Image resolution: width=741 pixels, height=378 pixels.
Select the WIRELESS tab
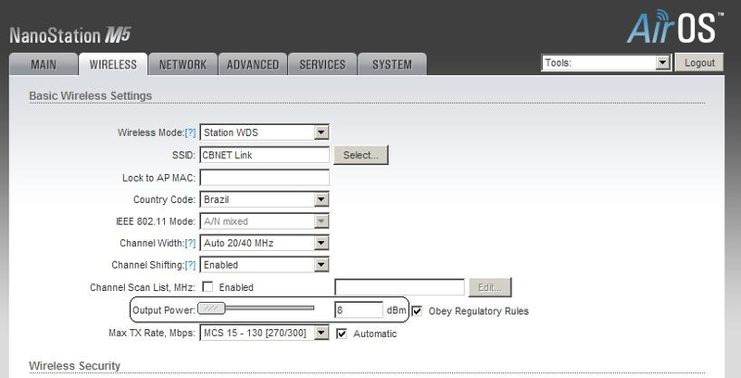[113, 64]
